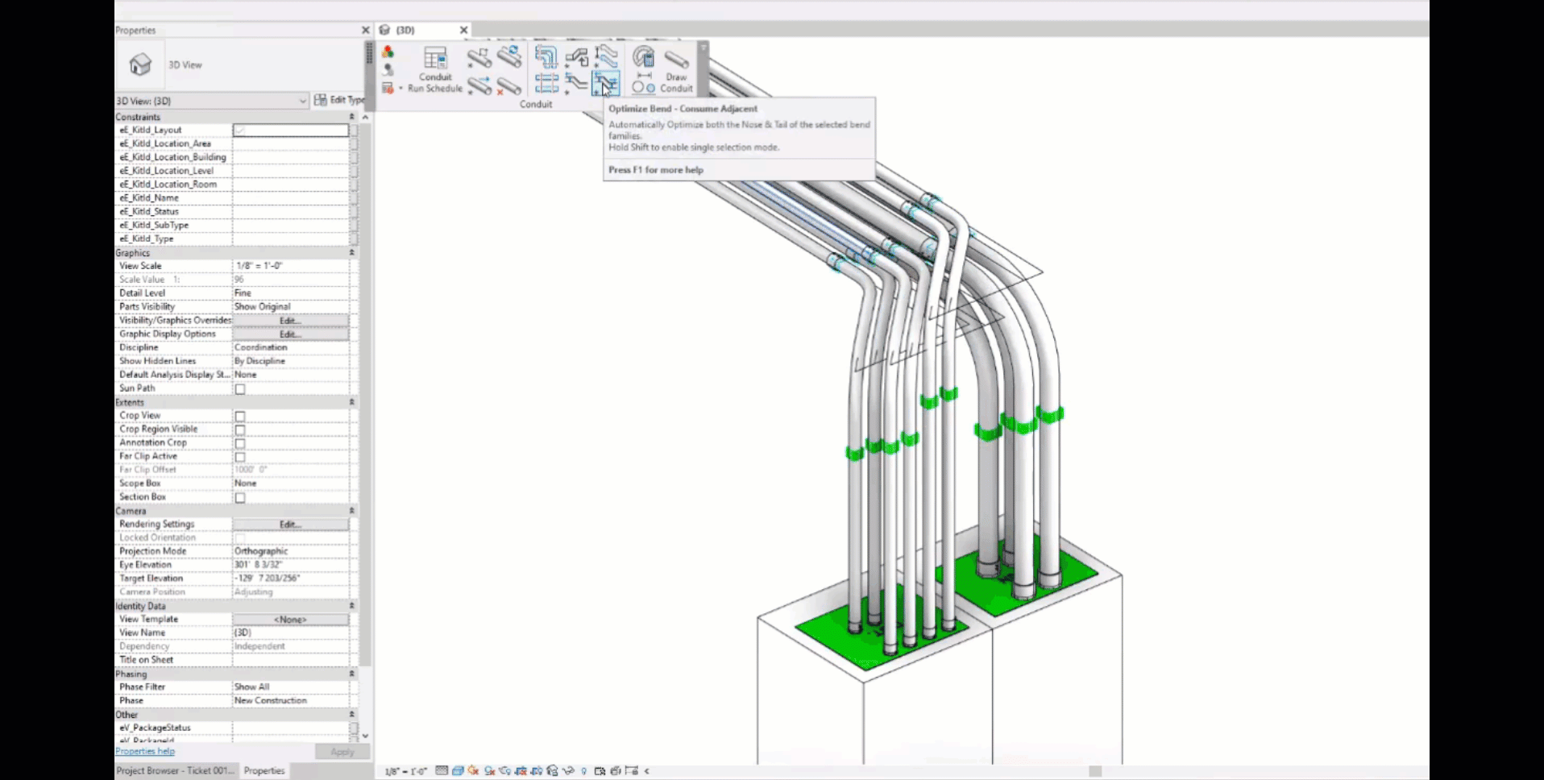Open Visual Style blue box icon
The image size is (1544, 780).
[x=458, y=771]
